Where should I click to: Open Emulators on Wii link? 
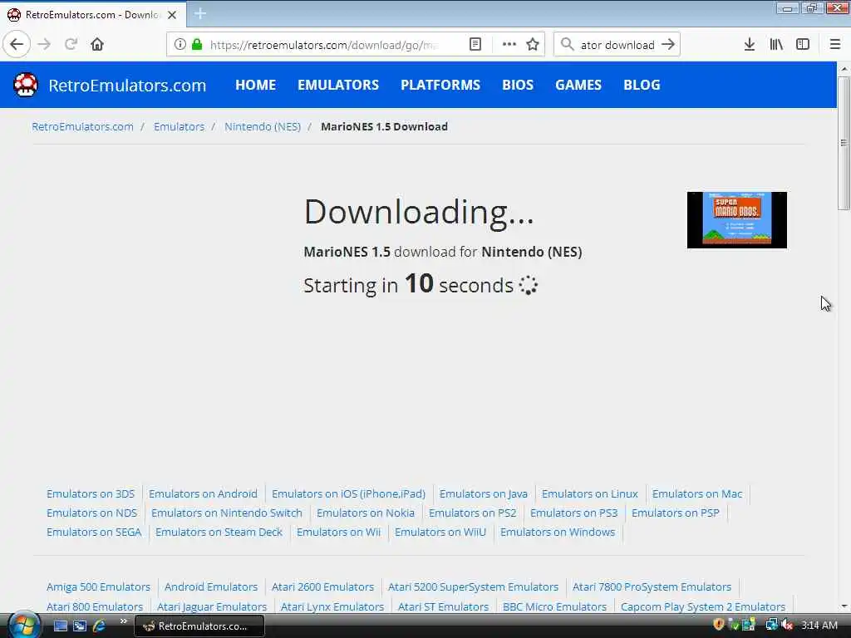click(x=338, y=532)
